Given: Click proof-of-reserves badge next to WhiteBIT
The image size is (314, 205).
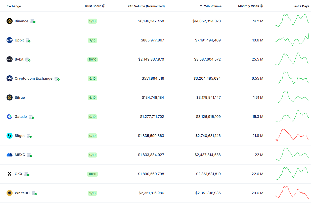Looking at the screenshot, I should [35, 193].
